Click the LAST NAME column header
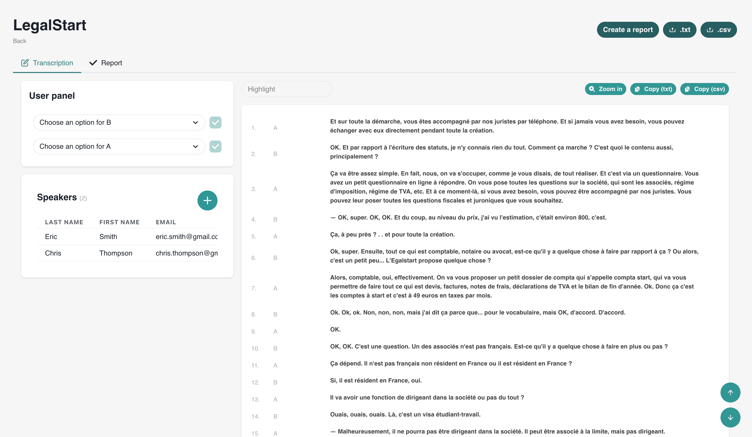The height and width of the screenshot is (437, 752). pos(64,222)
